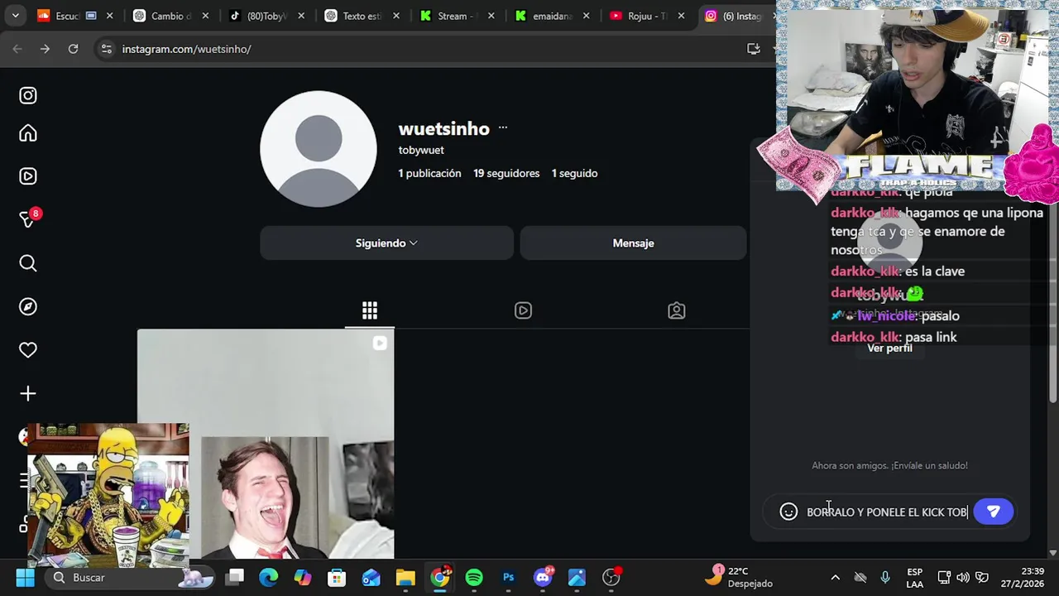This screenshot has height=596, width=1059.
Task: Click the microphone tray icon
Action: point(885,578)
